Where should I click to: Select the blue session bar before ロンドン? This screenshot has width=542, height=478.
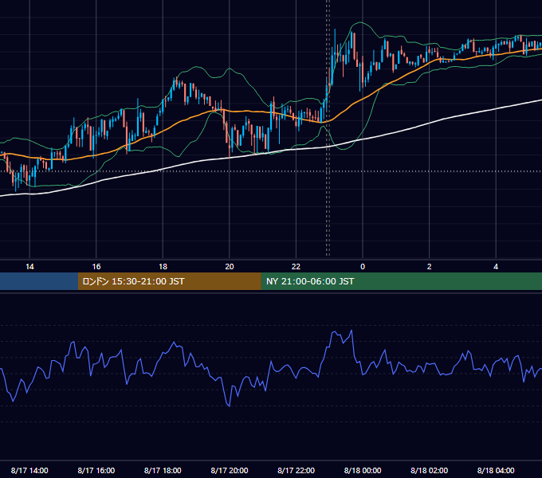pos(39,281)
